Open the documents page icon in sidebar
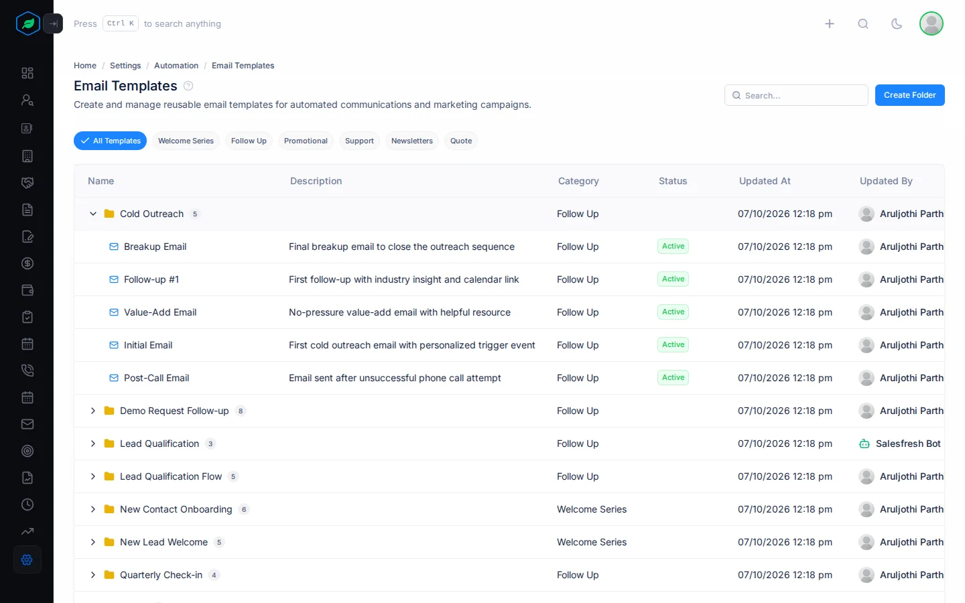 click(x=27, y=210)
